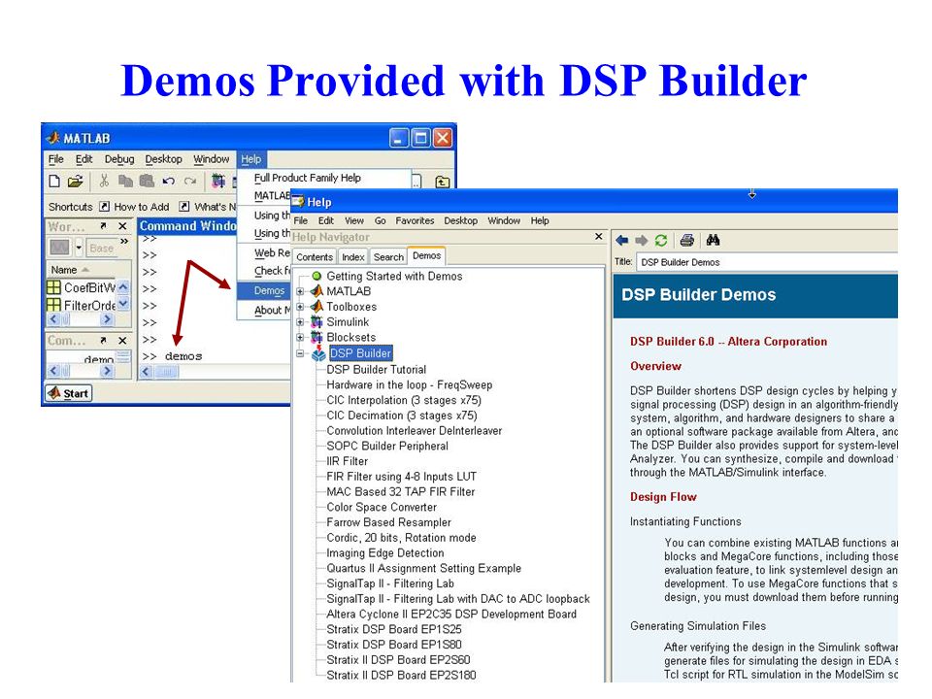Expand the Simulink node in demos tree

(x=300, y=322)
